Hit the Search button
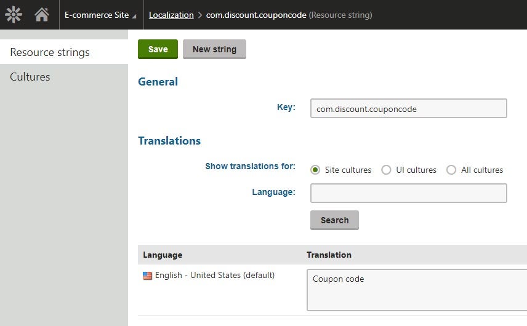 334,220
